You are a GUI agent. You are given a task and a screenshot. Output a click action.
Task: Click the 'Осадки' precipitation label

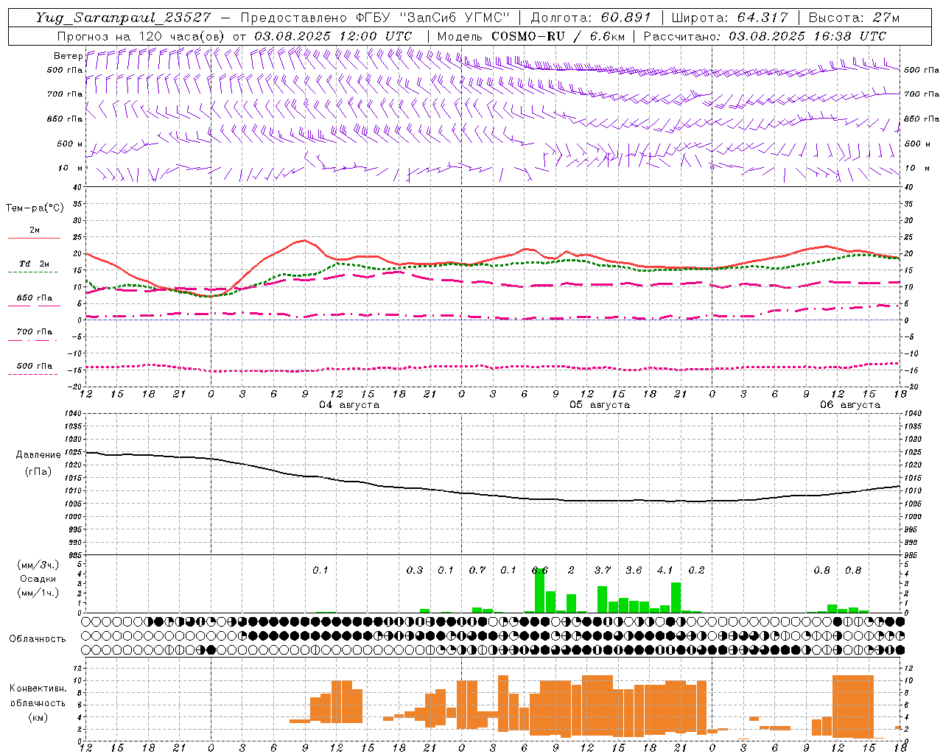(38, 579)
